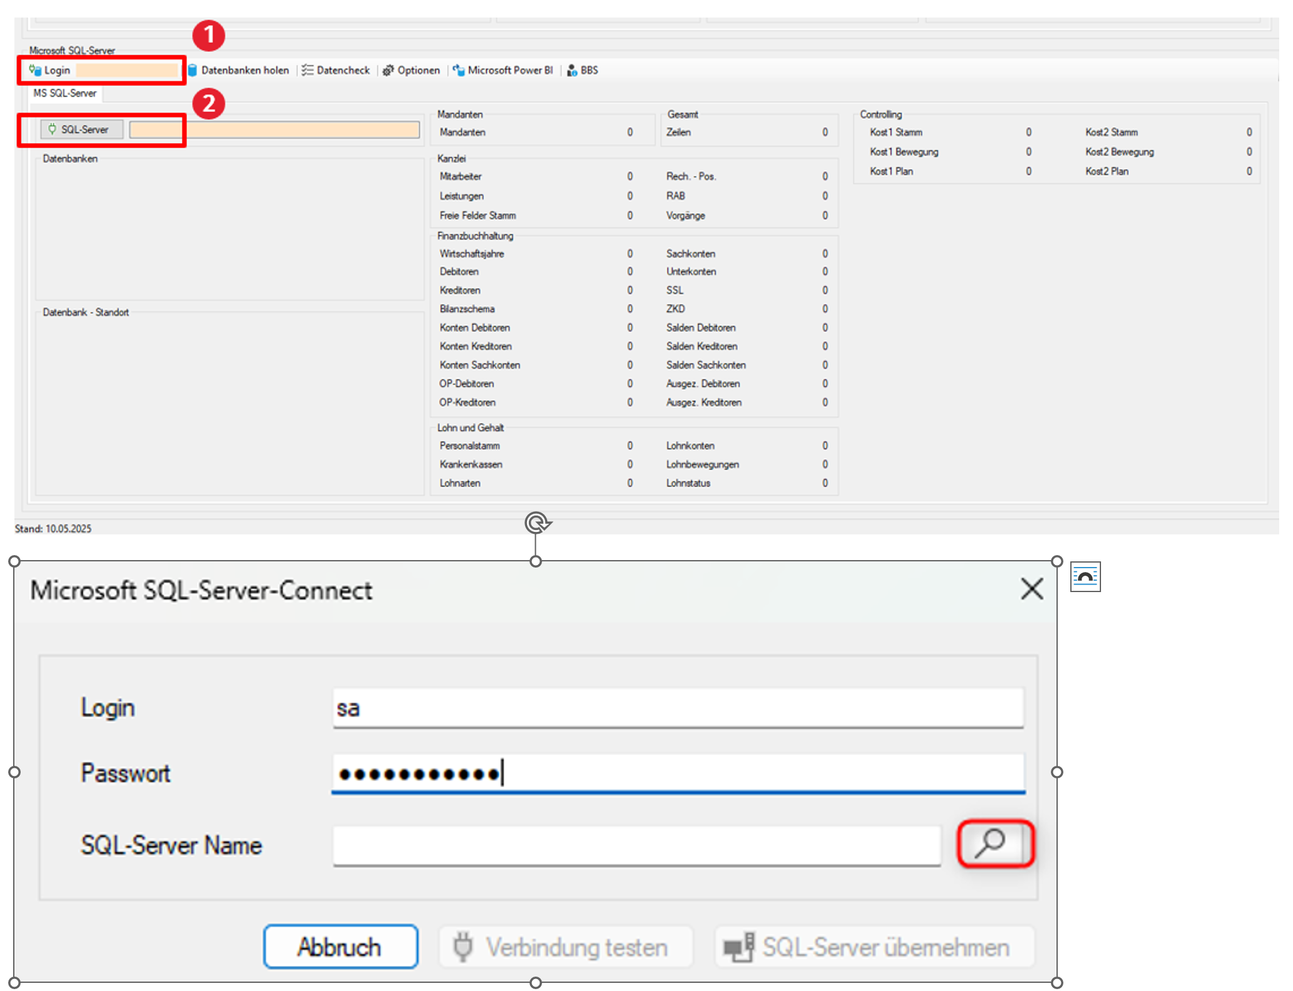Click the Abbruch button
This screenshot has width=1293, height=991.
pos(341,946)
